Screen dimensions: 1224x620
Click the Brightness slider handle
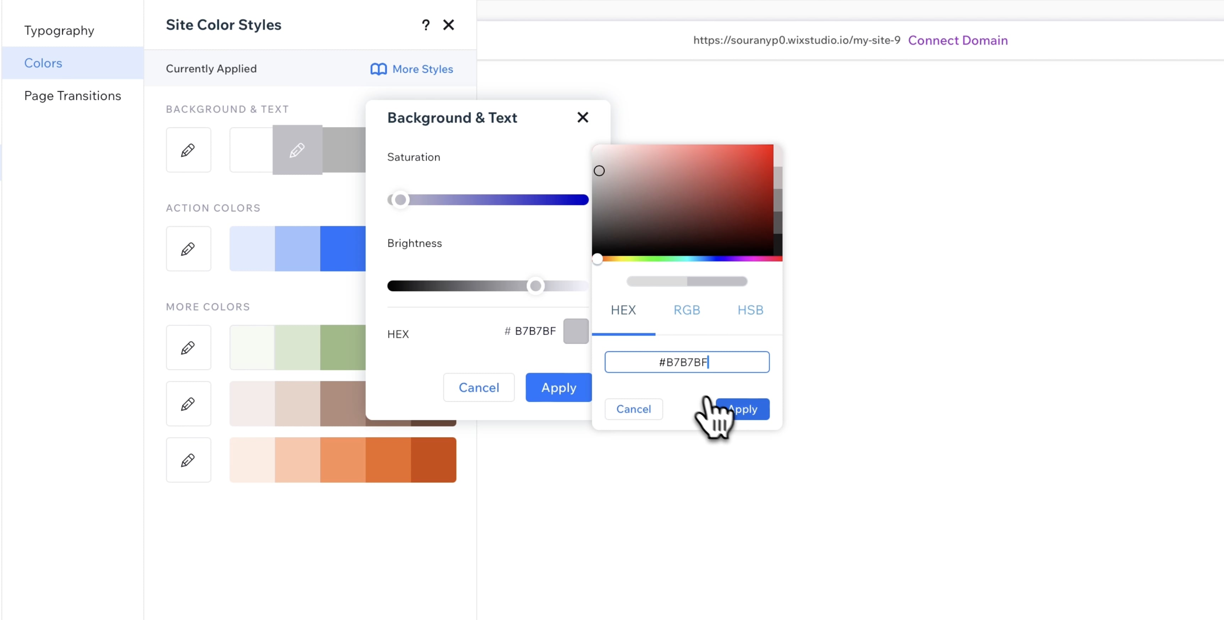point(535,286)
